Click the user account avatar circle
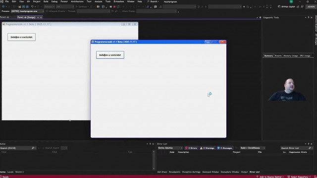This screenshot has width=317, height=178. click(291, 1)
